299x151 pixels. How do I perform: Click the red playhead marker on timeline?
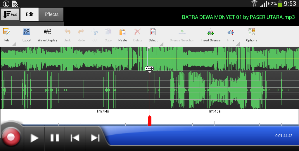point(150,121)
